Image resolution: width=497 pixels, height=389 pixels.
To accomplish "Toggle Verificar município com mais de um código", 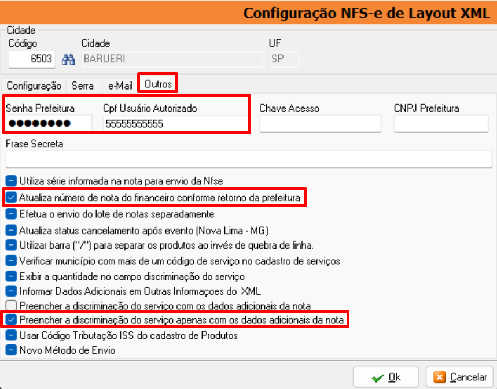I will 11,261.
